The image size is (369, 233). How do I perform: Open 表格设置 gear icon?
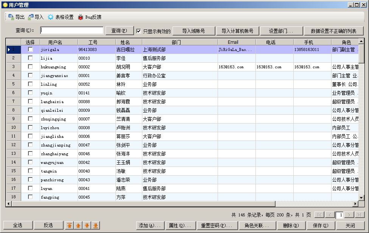[x=51, y=17]
